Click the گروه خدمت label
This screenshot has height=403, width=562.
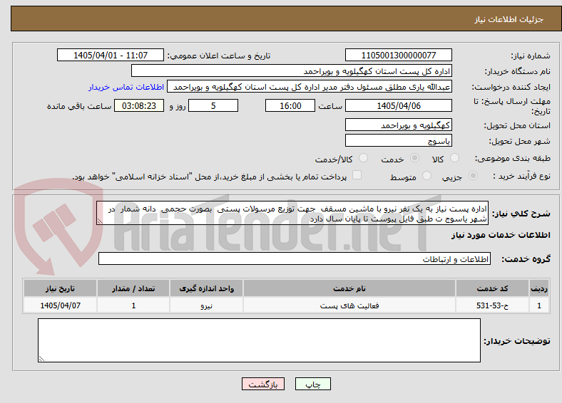click(526, 258)
